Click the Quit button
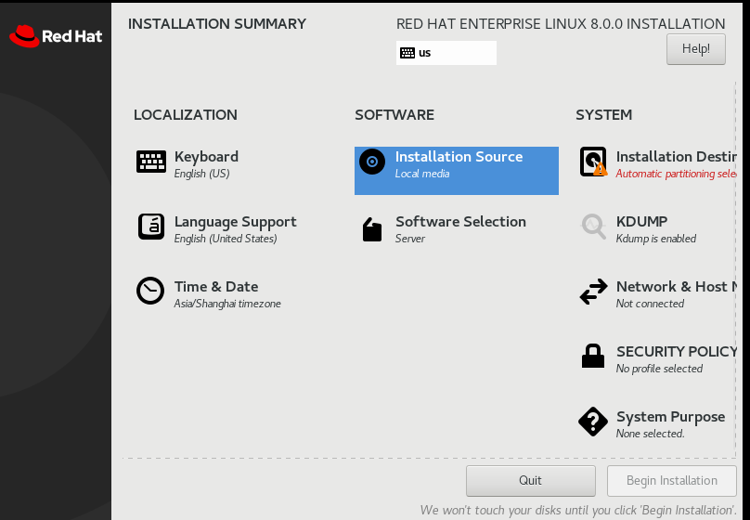 531,481
